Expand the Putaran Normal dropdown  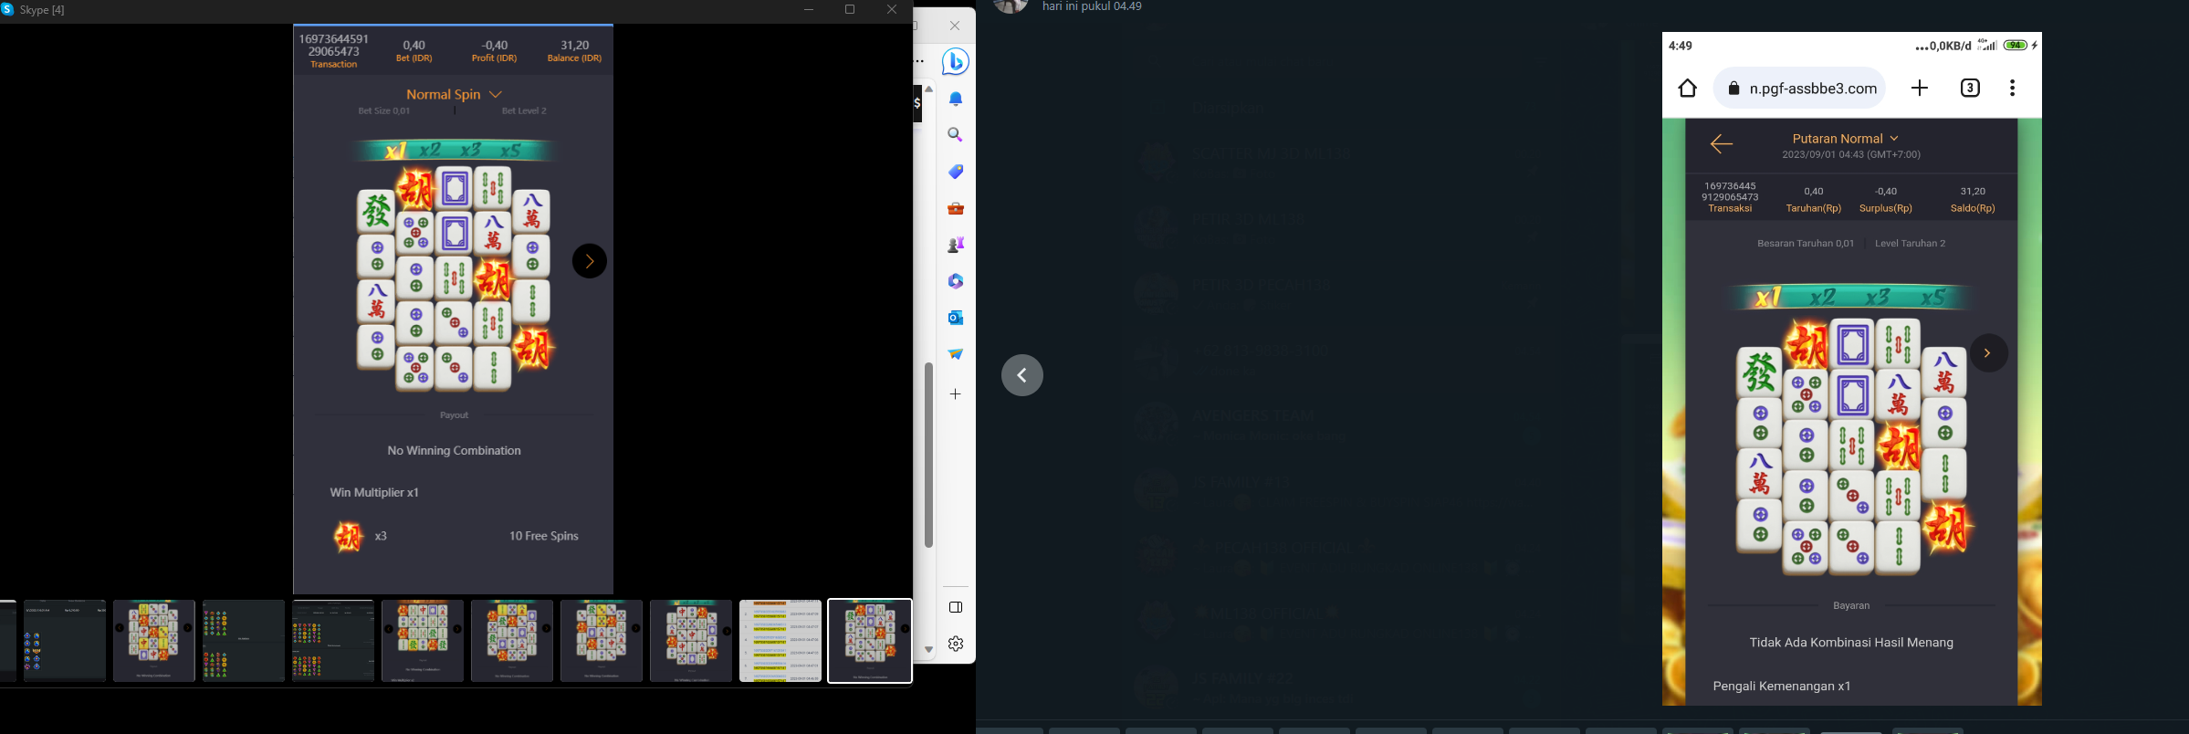(1846, 139)
